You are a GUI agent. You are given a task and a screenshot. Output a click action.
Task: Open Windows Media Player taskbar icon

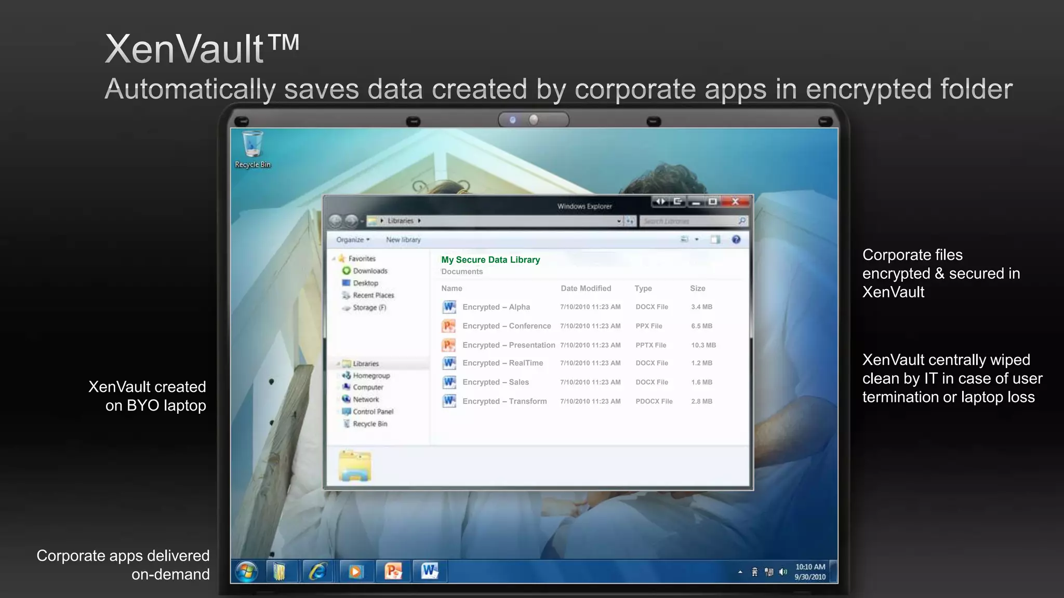[x=355, y=572]
